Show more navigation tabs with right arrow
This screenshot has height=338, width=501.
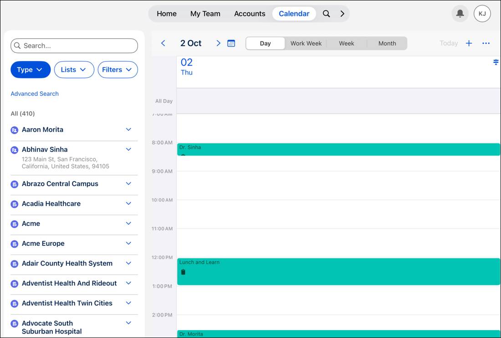[x=342, y=14]
